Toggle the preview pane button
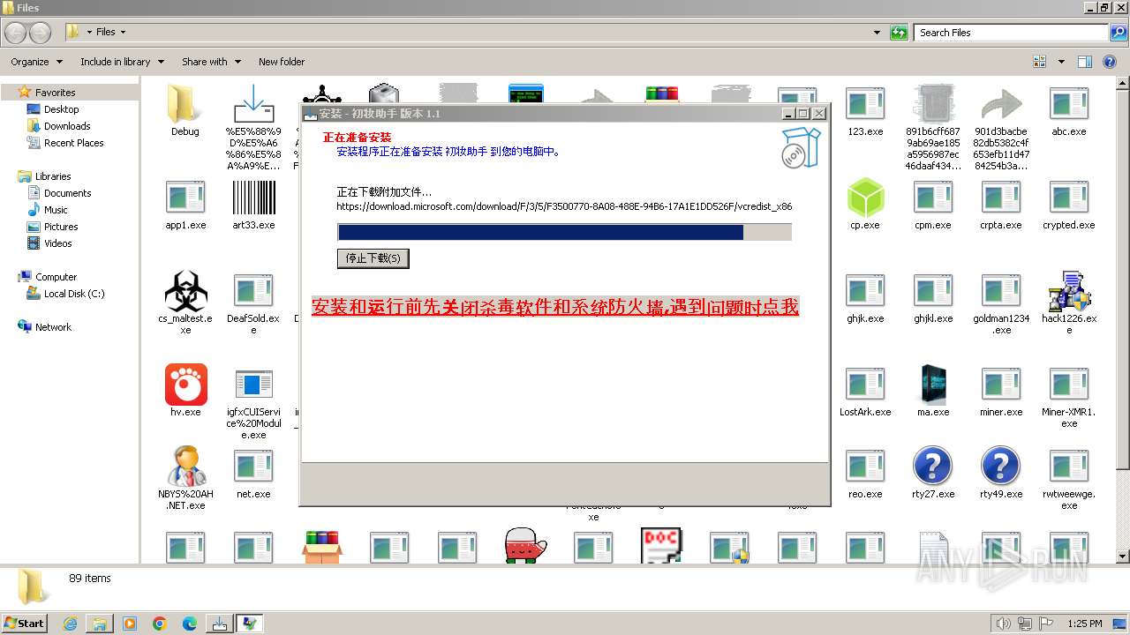 (1085, 62)
